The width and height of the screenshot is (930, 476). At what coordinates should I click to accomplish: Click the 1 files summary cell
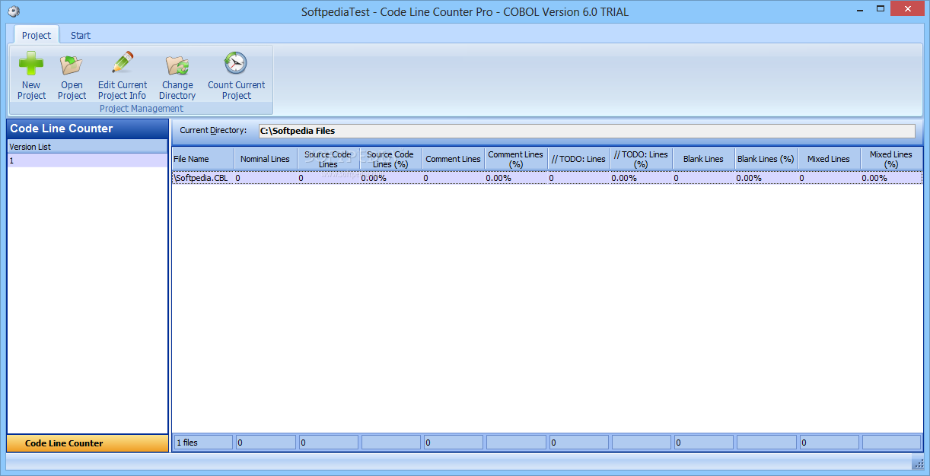coord(204,443)
